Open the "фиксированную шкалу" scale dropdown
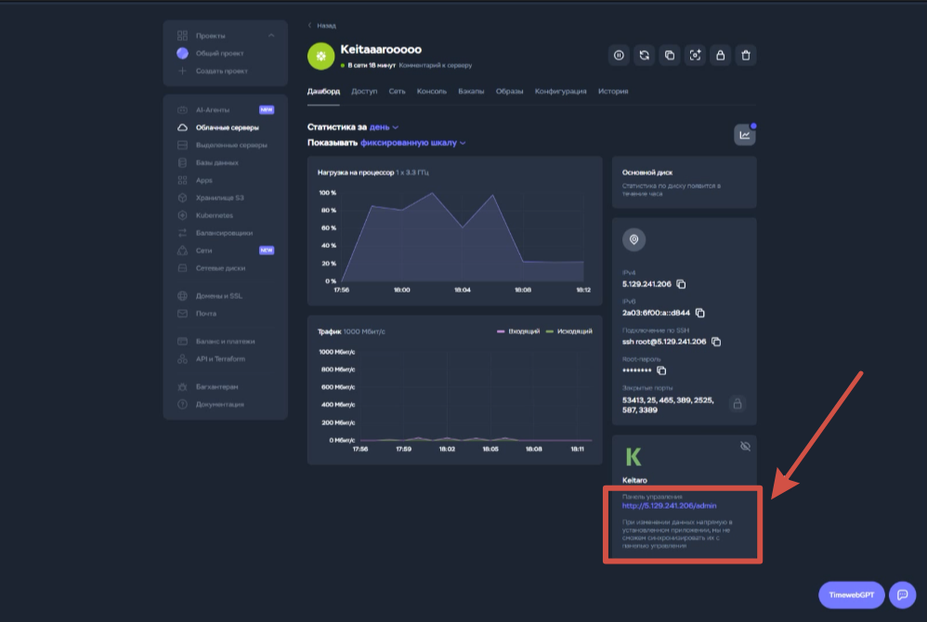 [x=412, y=143]
